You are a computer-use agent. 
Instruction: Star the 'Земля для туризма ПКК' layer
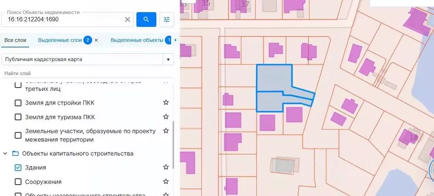click(166, 117)
